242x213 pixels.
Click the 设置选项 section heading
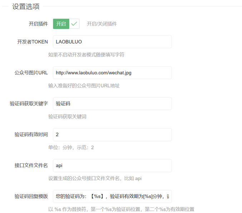coord(26,6)
